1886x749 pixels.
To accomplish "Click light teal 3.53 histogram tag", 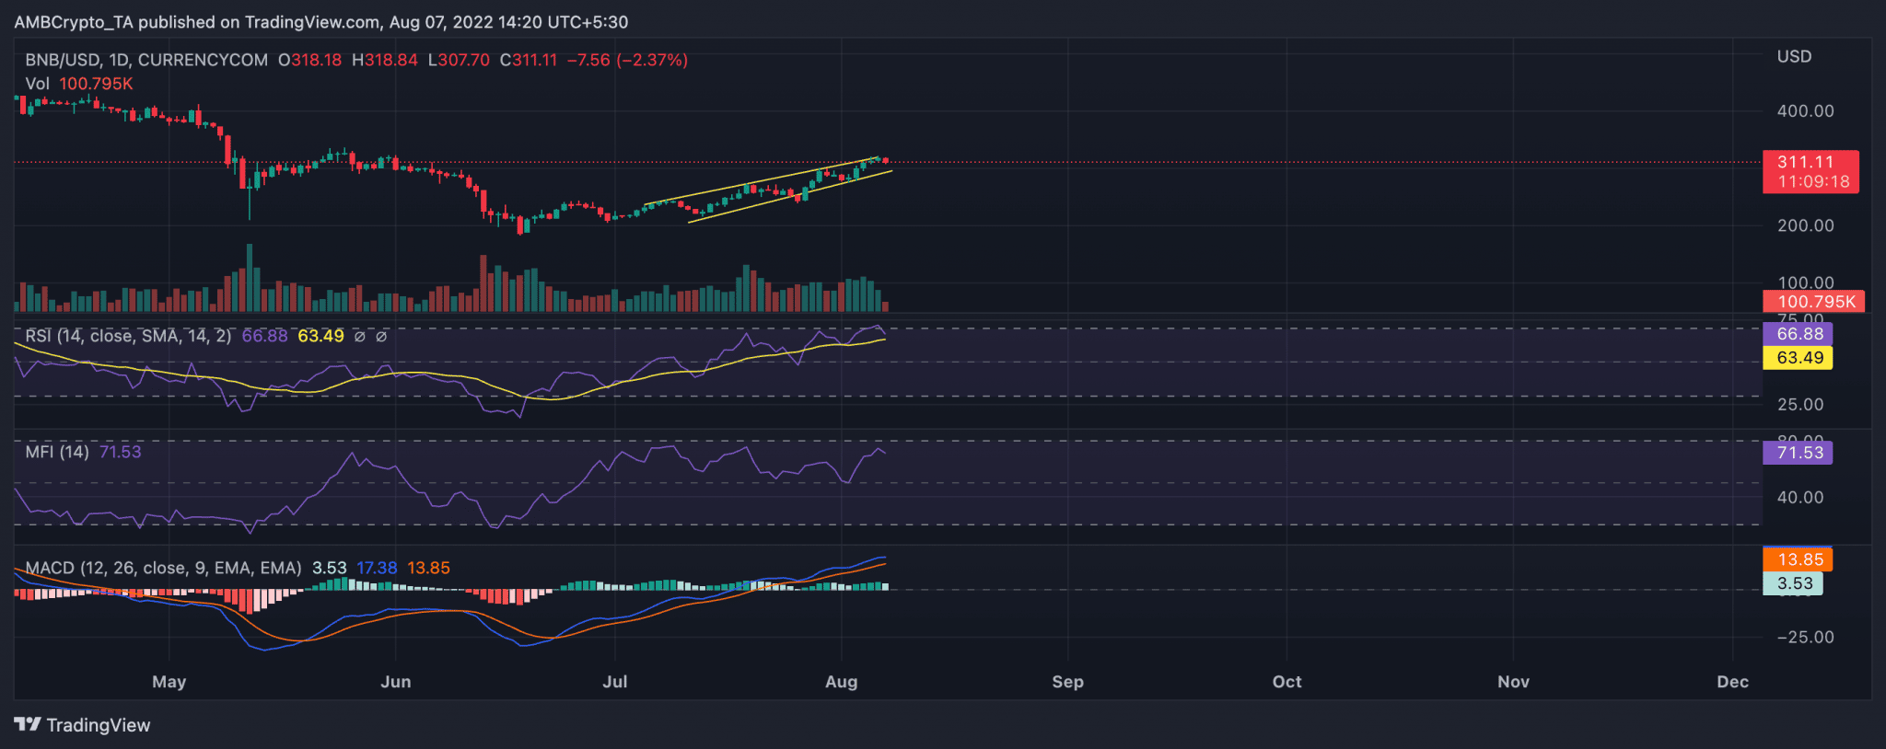I will (x=1792, y=583).
